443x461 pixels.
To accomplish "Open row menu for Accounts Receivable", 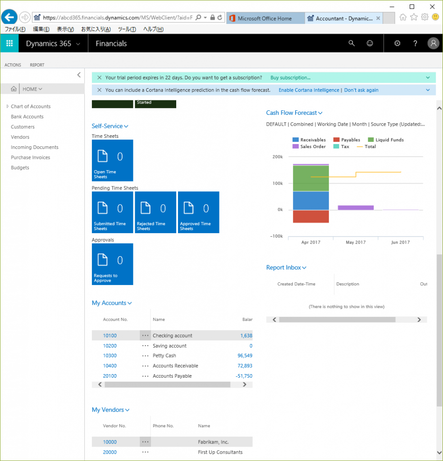I will coord(145,366).
